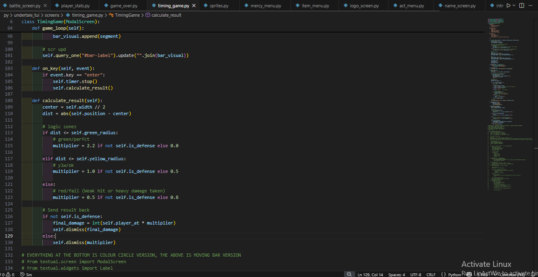Screen dimensions: 538x277
Task: Switch to the sprites.py tab
Action: coord(219,6)
